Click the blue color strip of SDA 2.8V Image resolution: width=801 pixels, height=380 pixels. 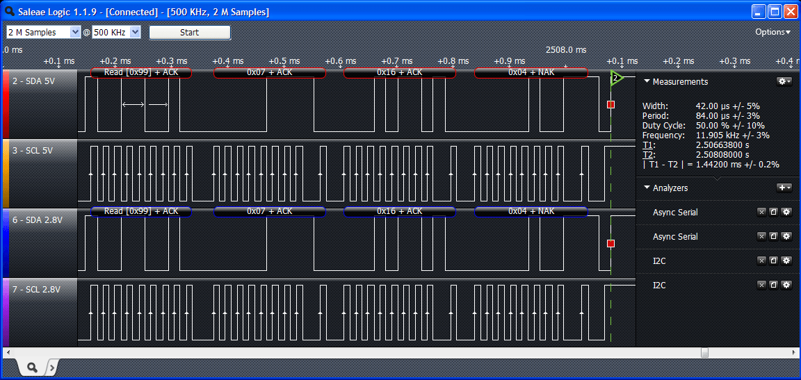[x=6, y=243]
